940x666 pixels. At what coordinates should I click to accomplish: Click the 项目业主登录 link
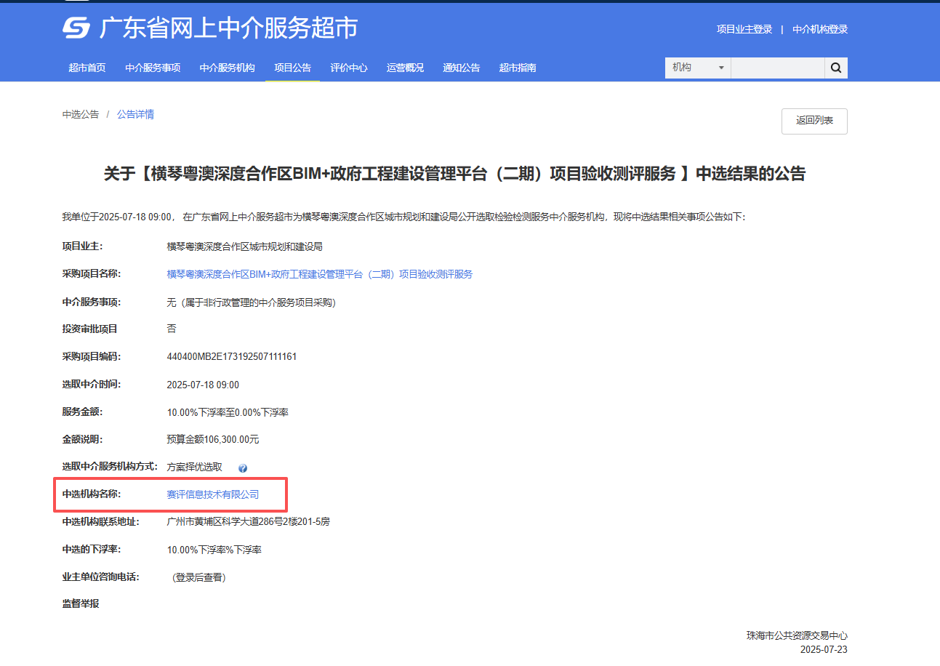(744, 30)
